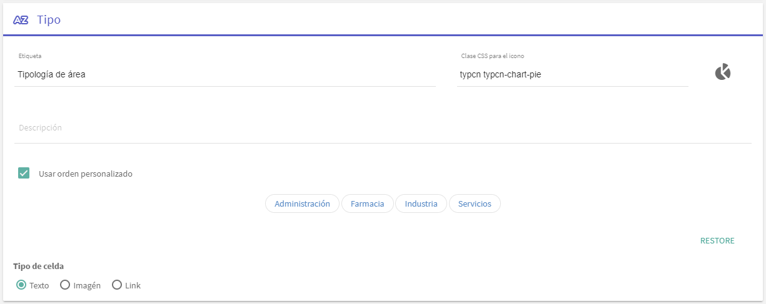Click the 'Texto' label beside its radio
The height and width of the screenshot is (304, 766).
(39, 286)
